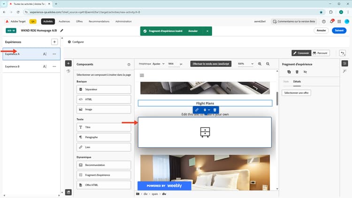Viewport: 352px width, 198px height.
Task: Open the Périphérique Ajuster dropdown
Action: pos(159,64)
